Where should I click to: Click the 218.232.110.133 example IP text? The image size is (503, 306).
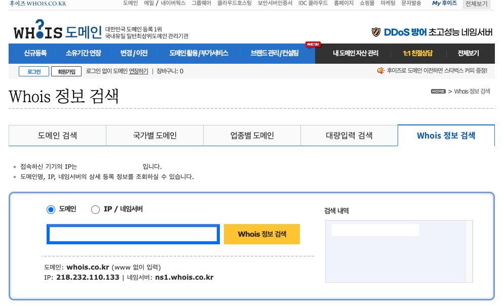click(x=88, y=278)
